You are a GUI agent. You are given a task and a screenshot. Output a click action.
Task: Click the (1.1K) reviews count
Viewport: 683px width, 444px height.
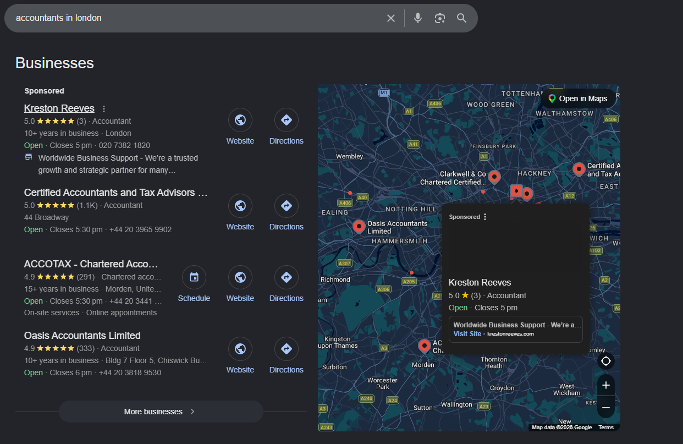[x=87, y=205]
